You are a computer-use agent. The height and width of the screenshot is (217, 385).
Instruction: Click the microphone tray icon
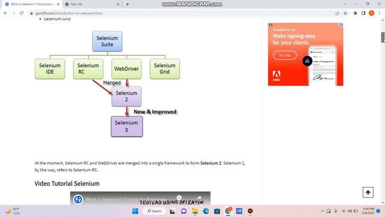tap(336, 211)
